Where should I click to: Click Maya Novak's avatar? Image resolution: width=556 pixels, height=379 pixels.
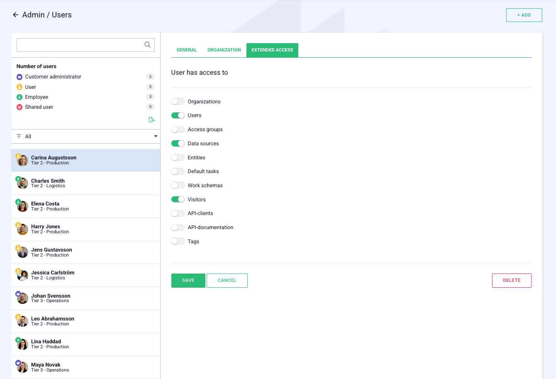click(23, 367)
